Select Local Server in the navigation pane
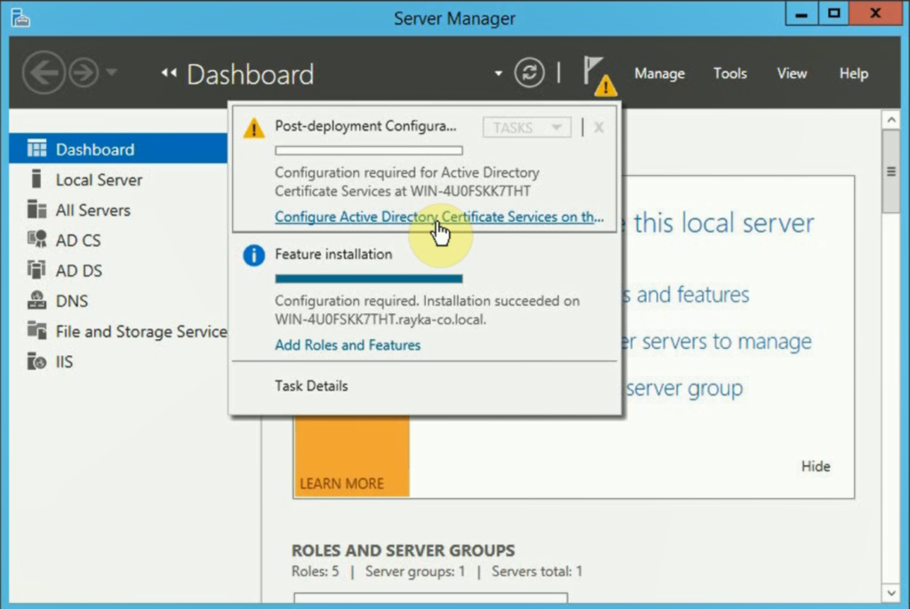This screenshot has width=910, height=609. [x=118, y=179]
